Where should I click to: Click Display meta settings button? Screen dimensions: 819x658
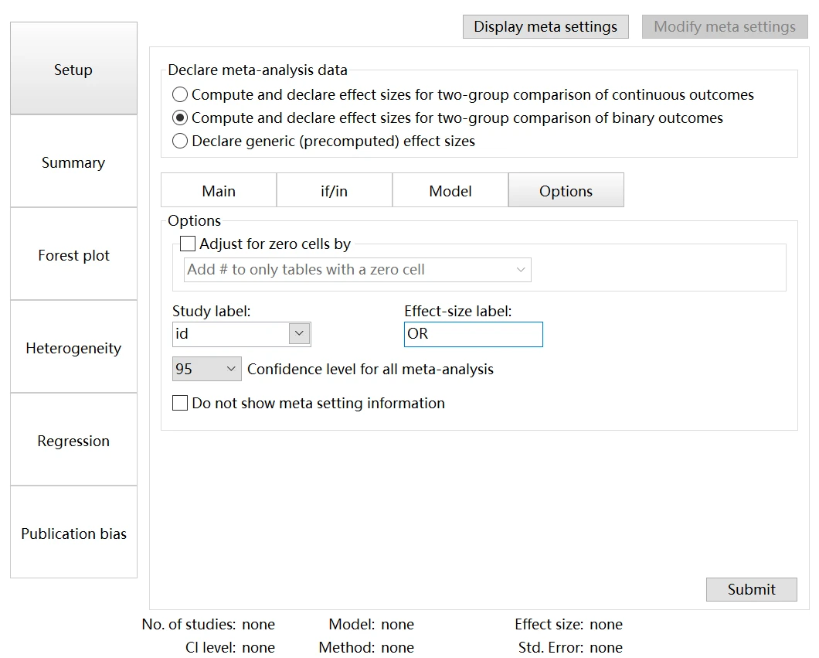point(545,27)
